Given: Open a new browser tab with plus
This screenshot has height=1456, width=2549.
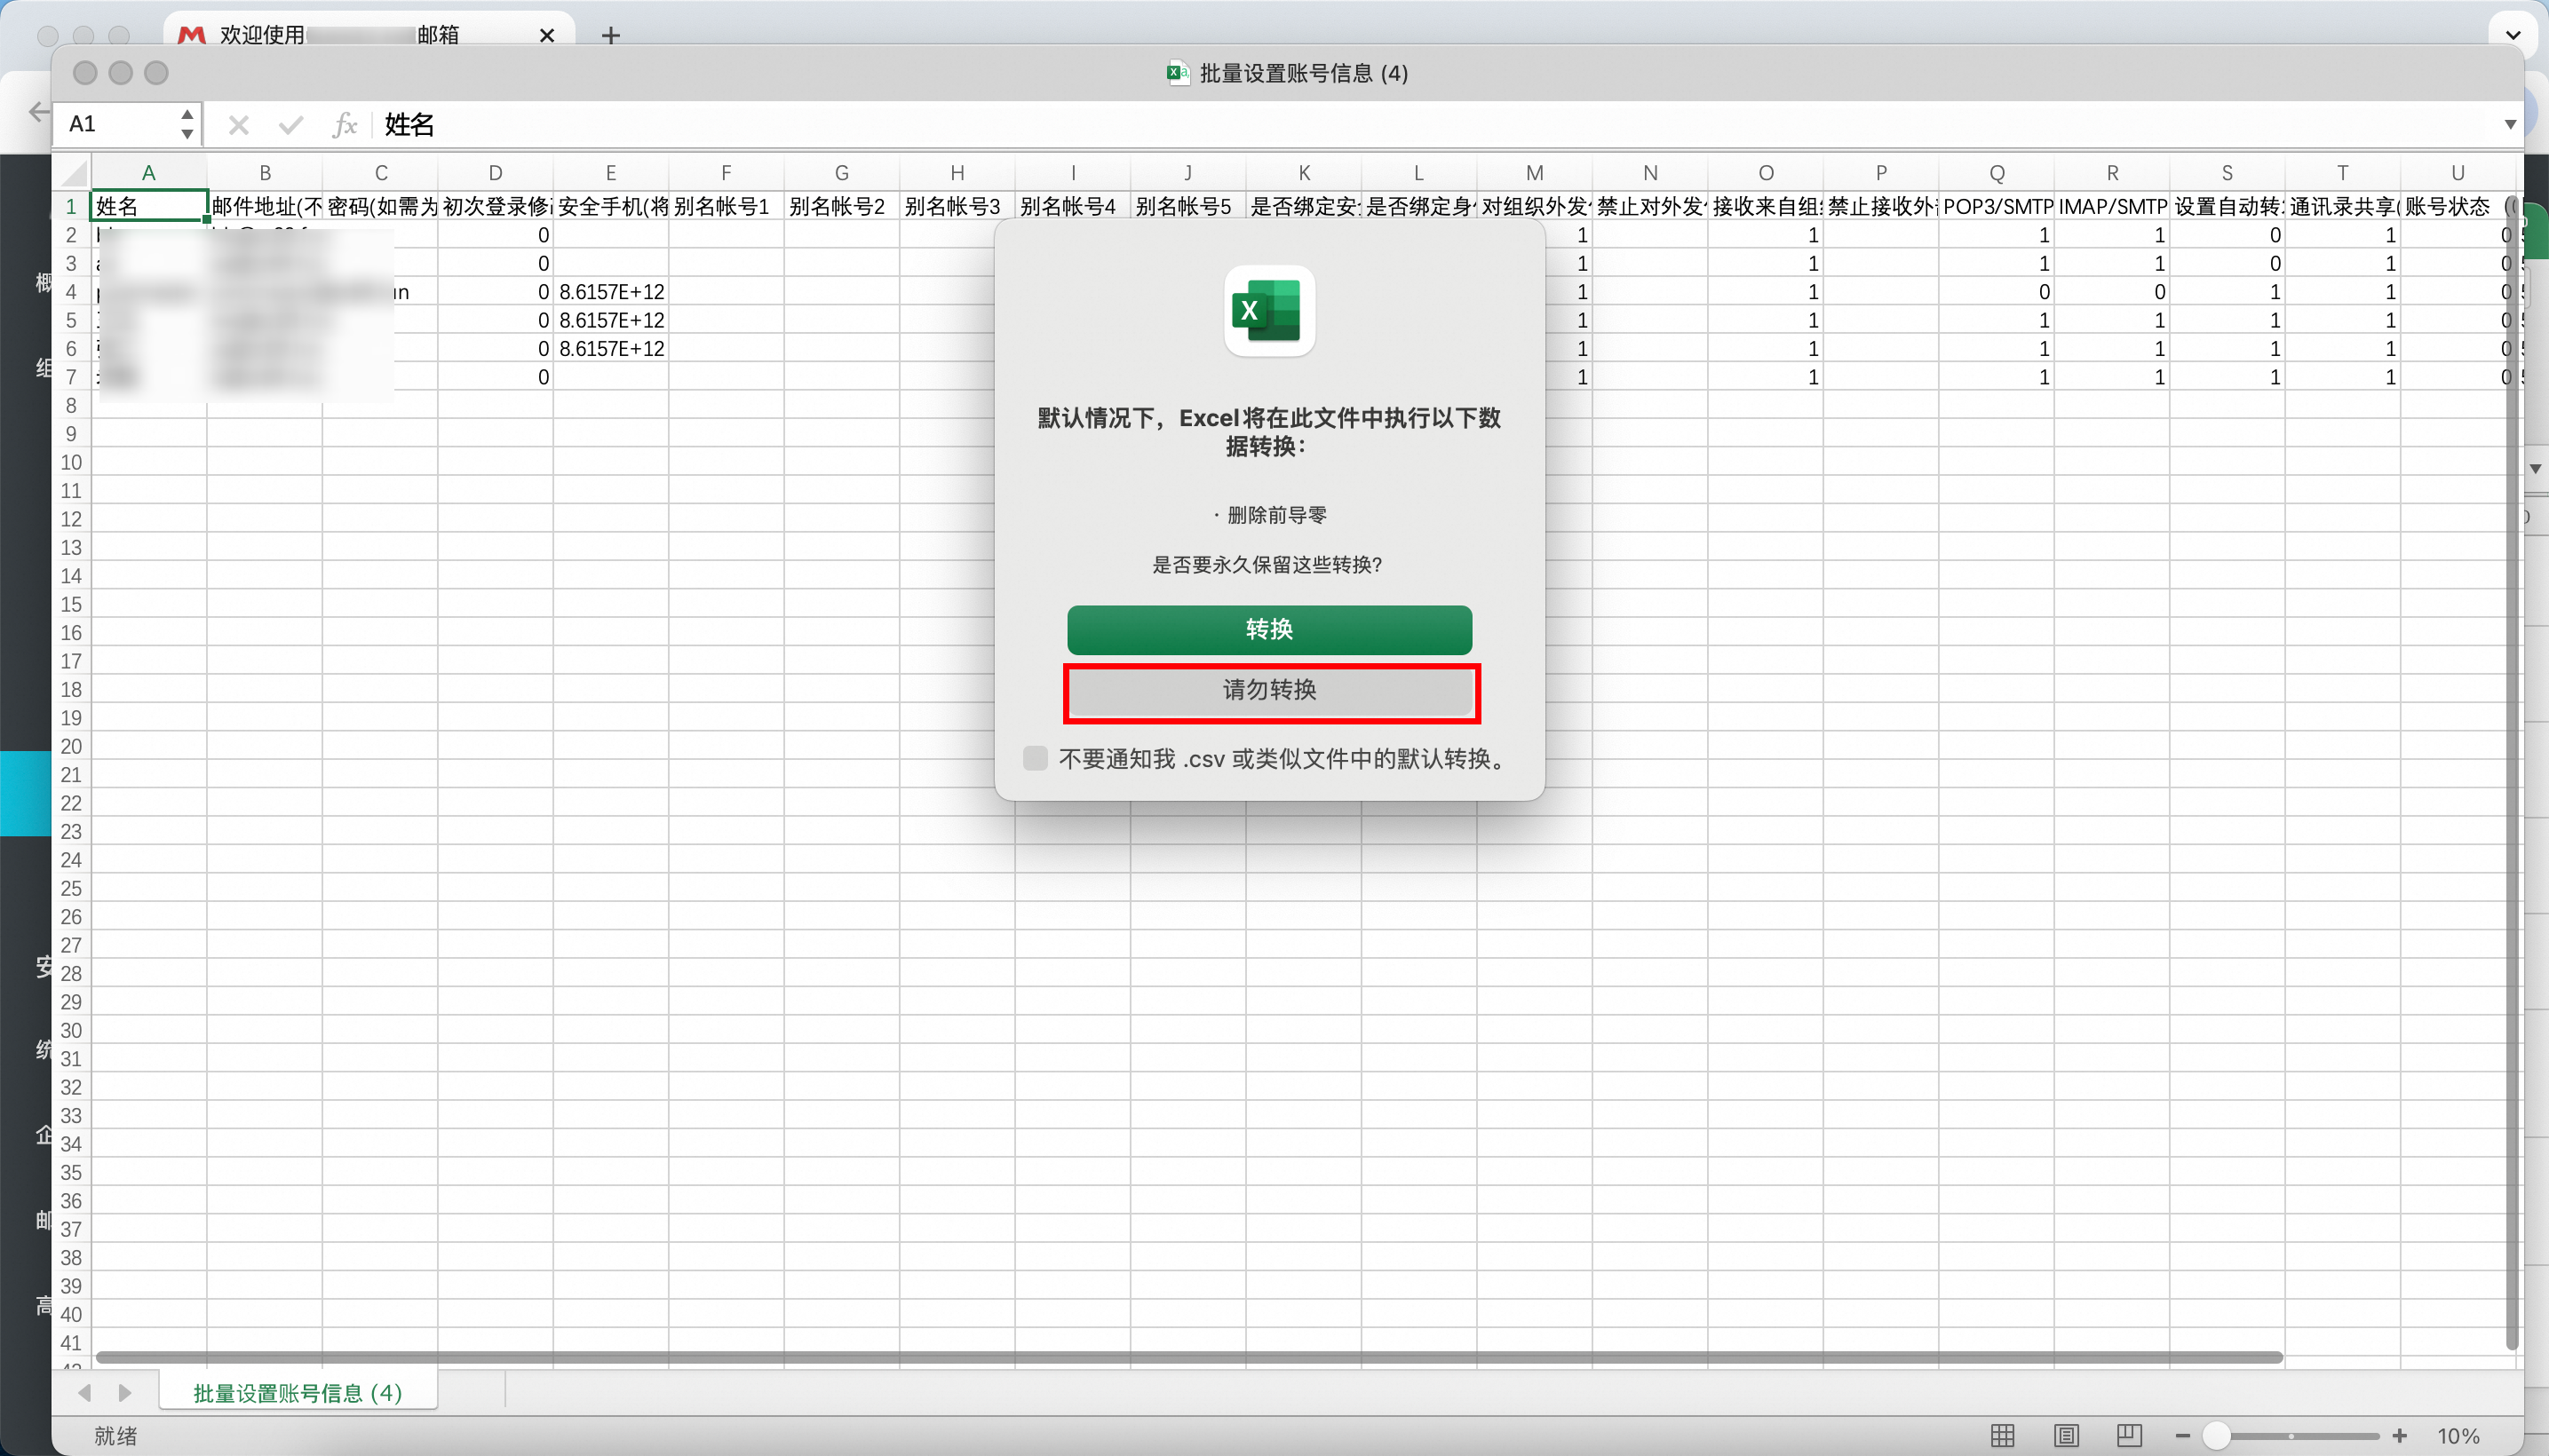Looking at the screenshot, I should [x=610, y=36].
